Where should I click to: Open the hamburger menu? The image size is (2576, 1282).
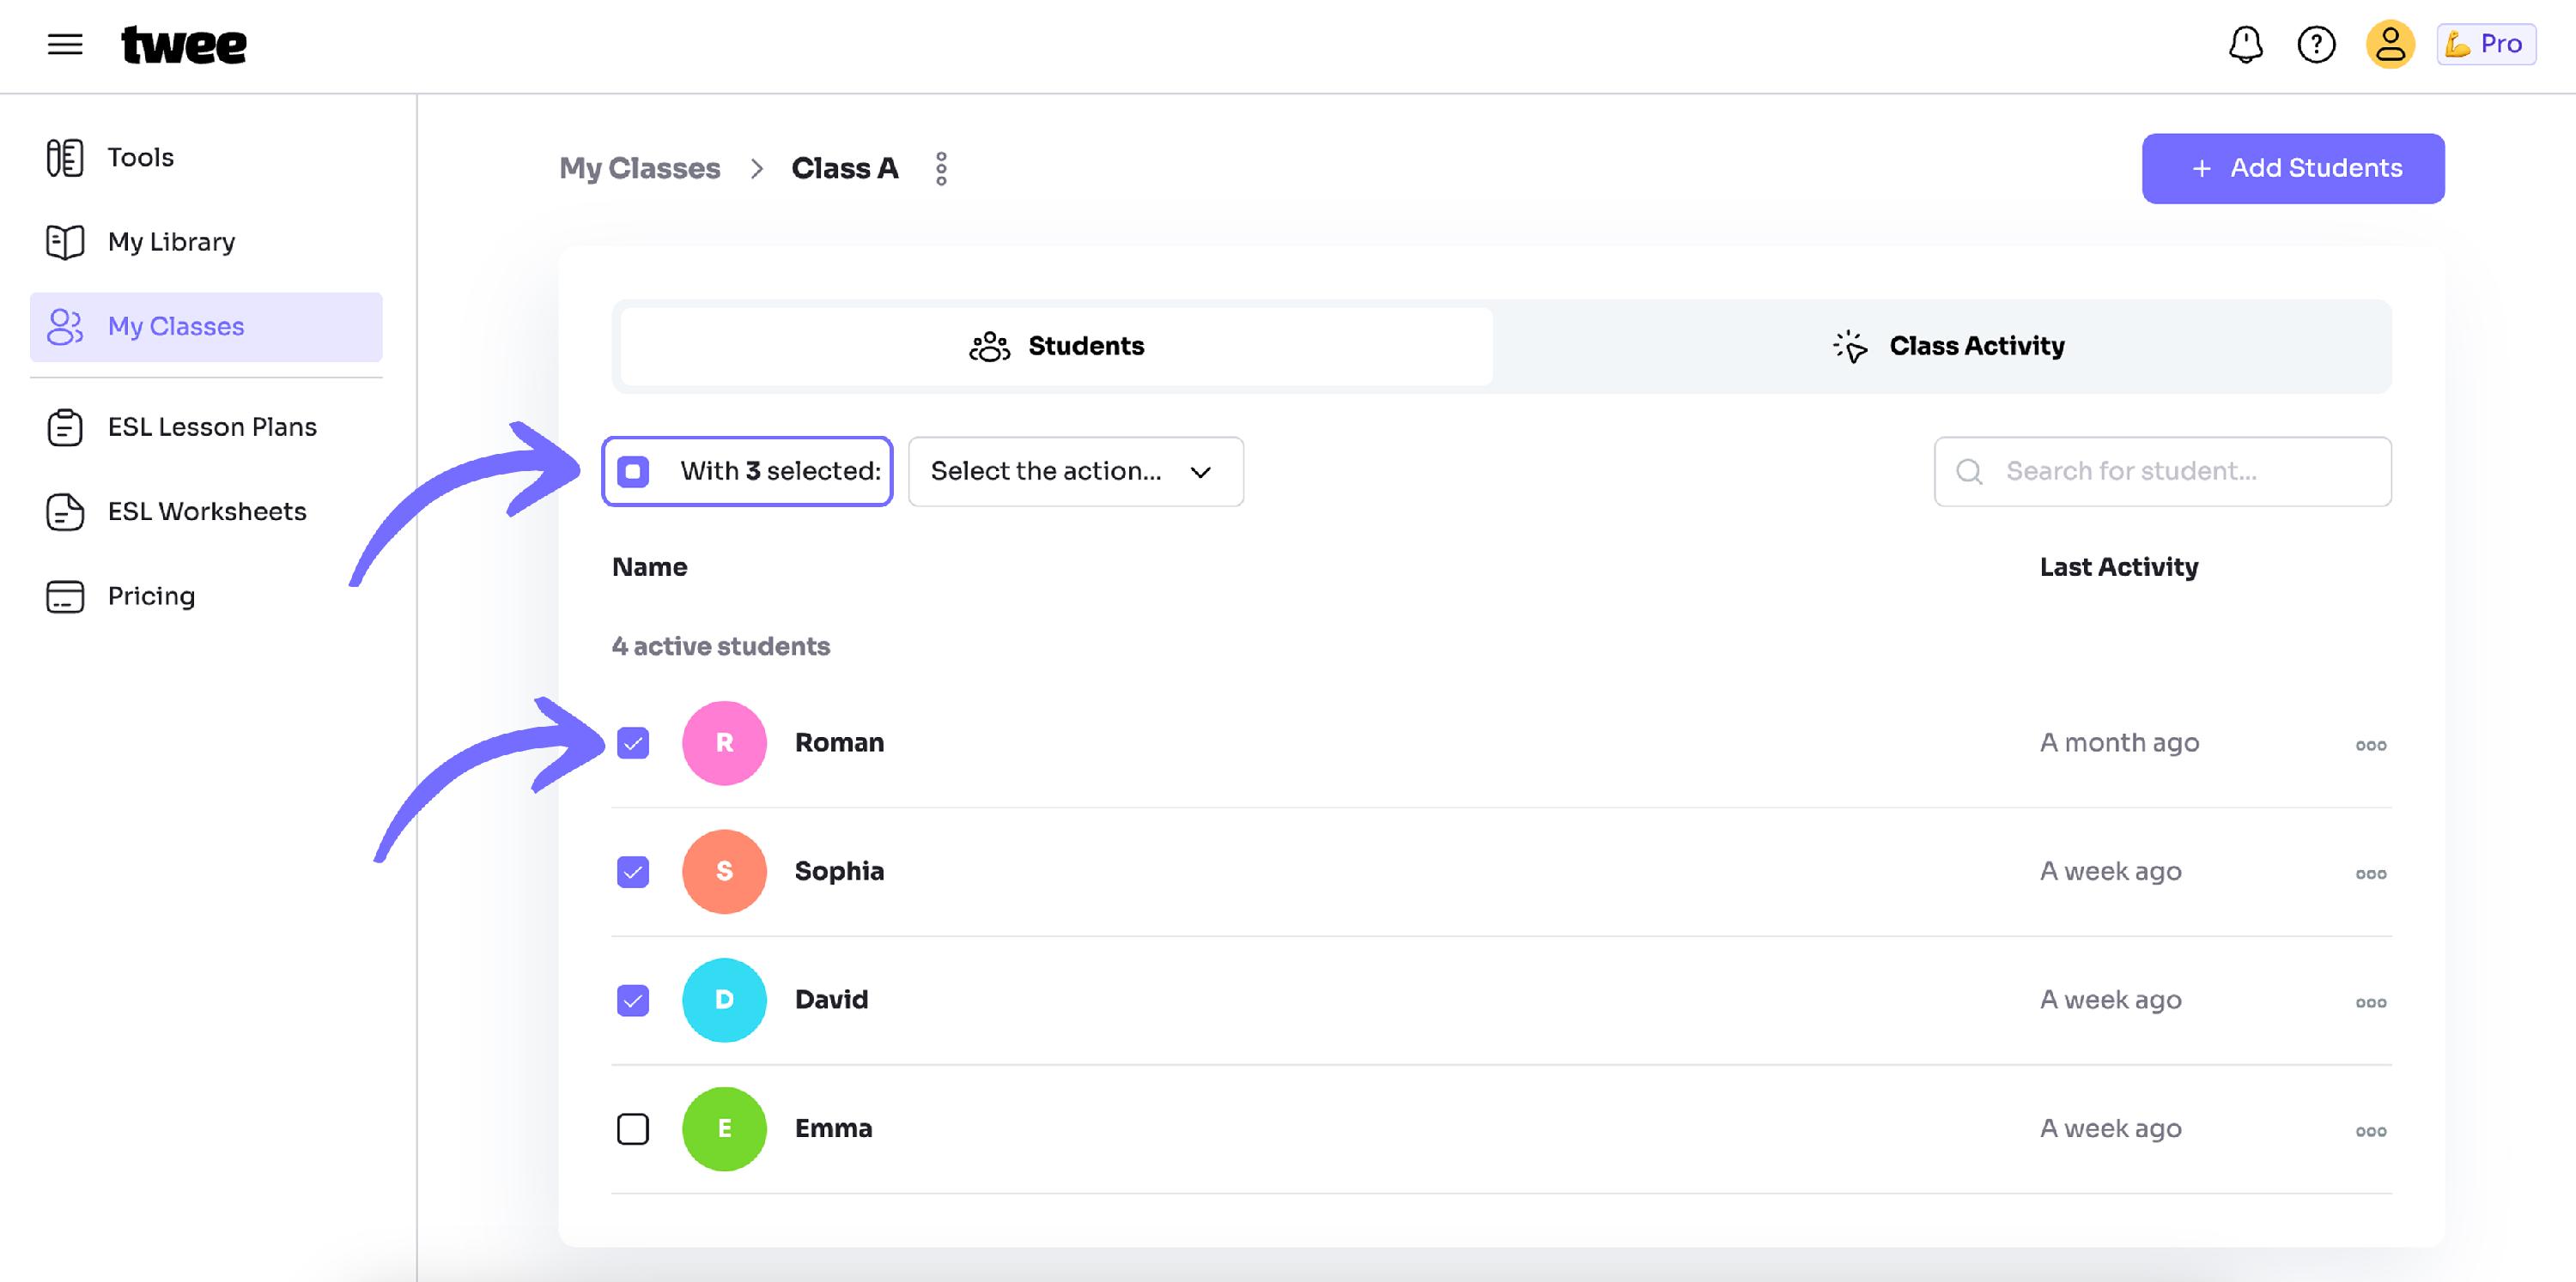point(65,45)
